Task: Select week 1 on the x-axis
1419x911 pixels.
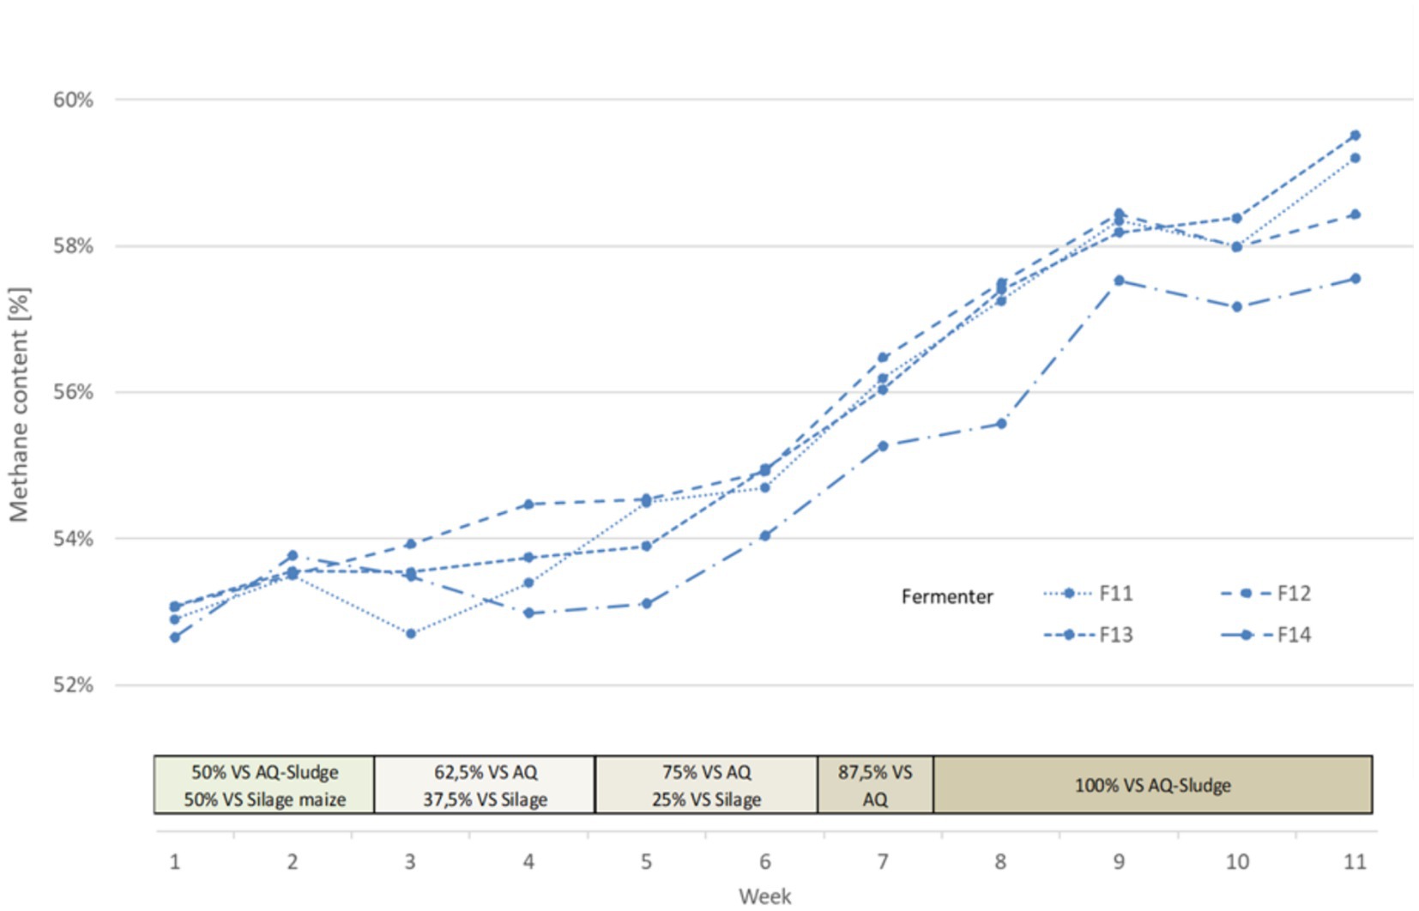Action: 174,861
